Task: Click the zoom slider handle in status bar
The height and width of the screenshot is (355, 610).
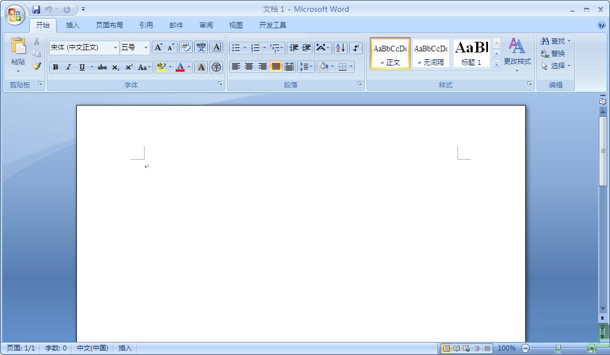Action: pyautogui.click(x=558, y=348)
